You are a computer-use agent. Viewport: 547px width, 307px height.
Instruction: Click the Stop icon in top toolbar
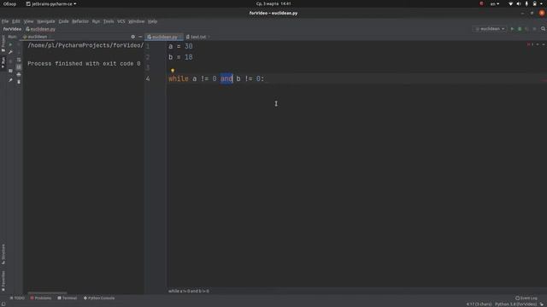(534, 29)
